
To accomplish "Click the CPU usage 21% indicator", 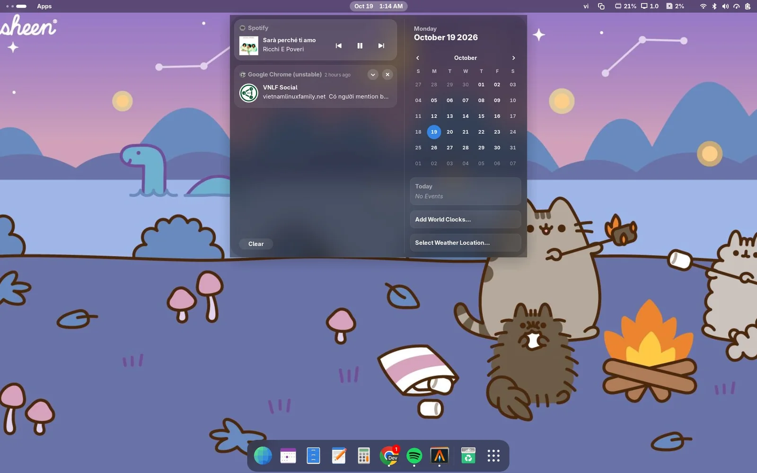I will (625, 6).
